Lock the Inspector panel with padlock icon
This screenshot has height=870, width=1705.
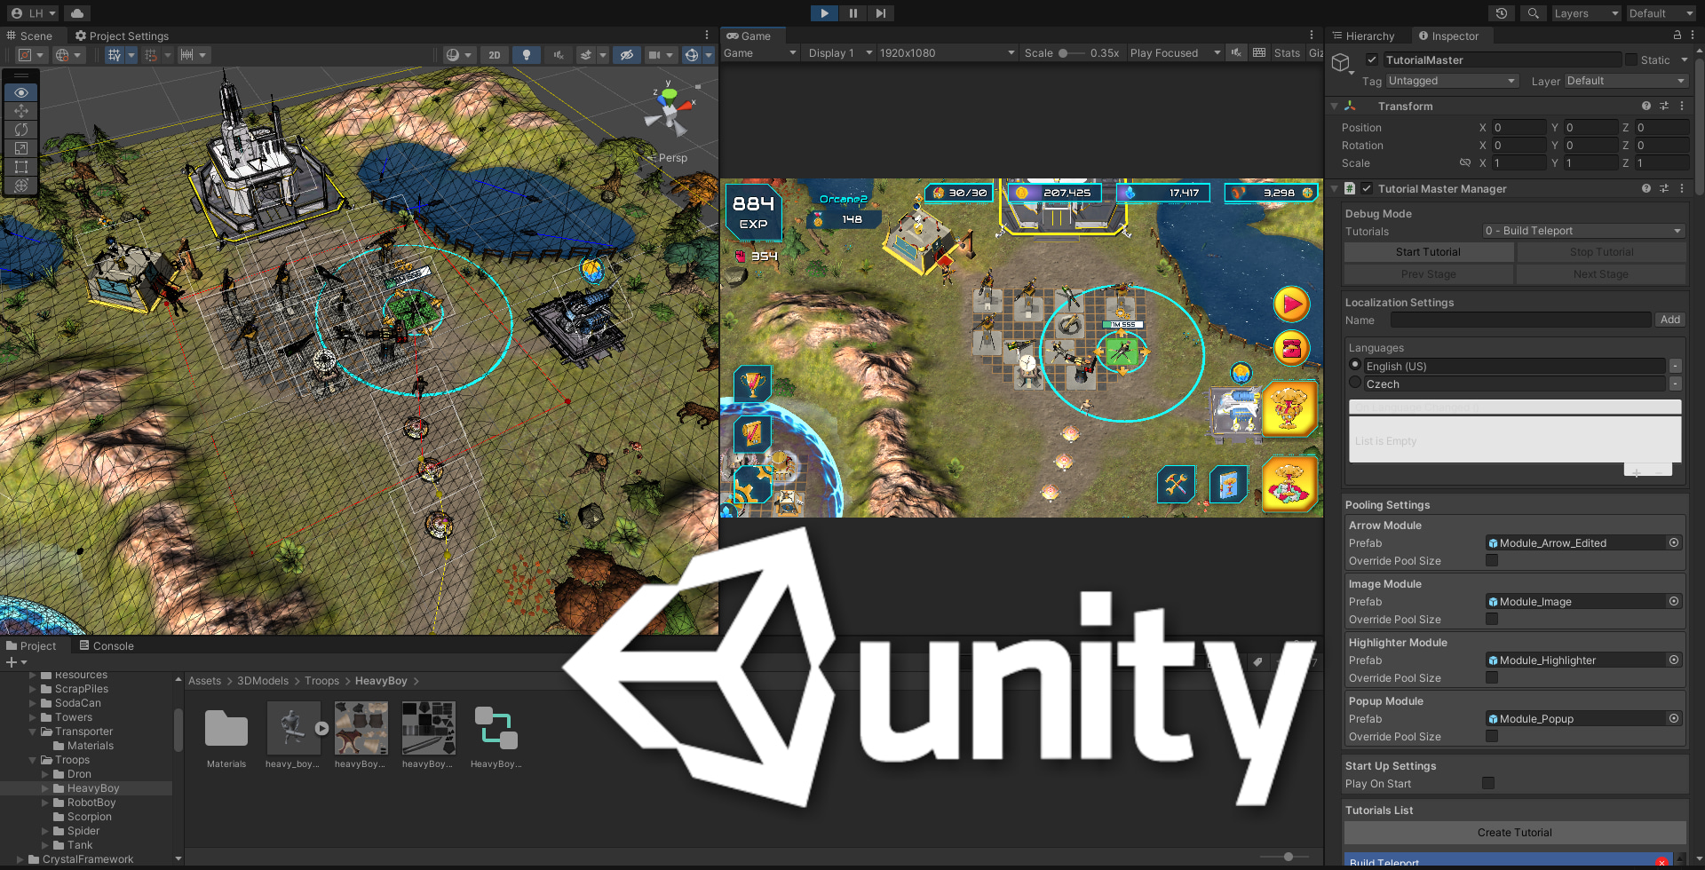(1677, 36)
